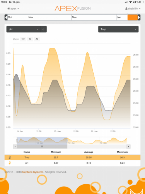This screenshot has width=145, height=194.
Task: Click the navigator range scrollbar handle
Action: point(42,147)
